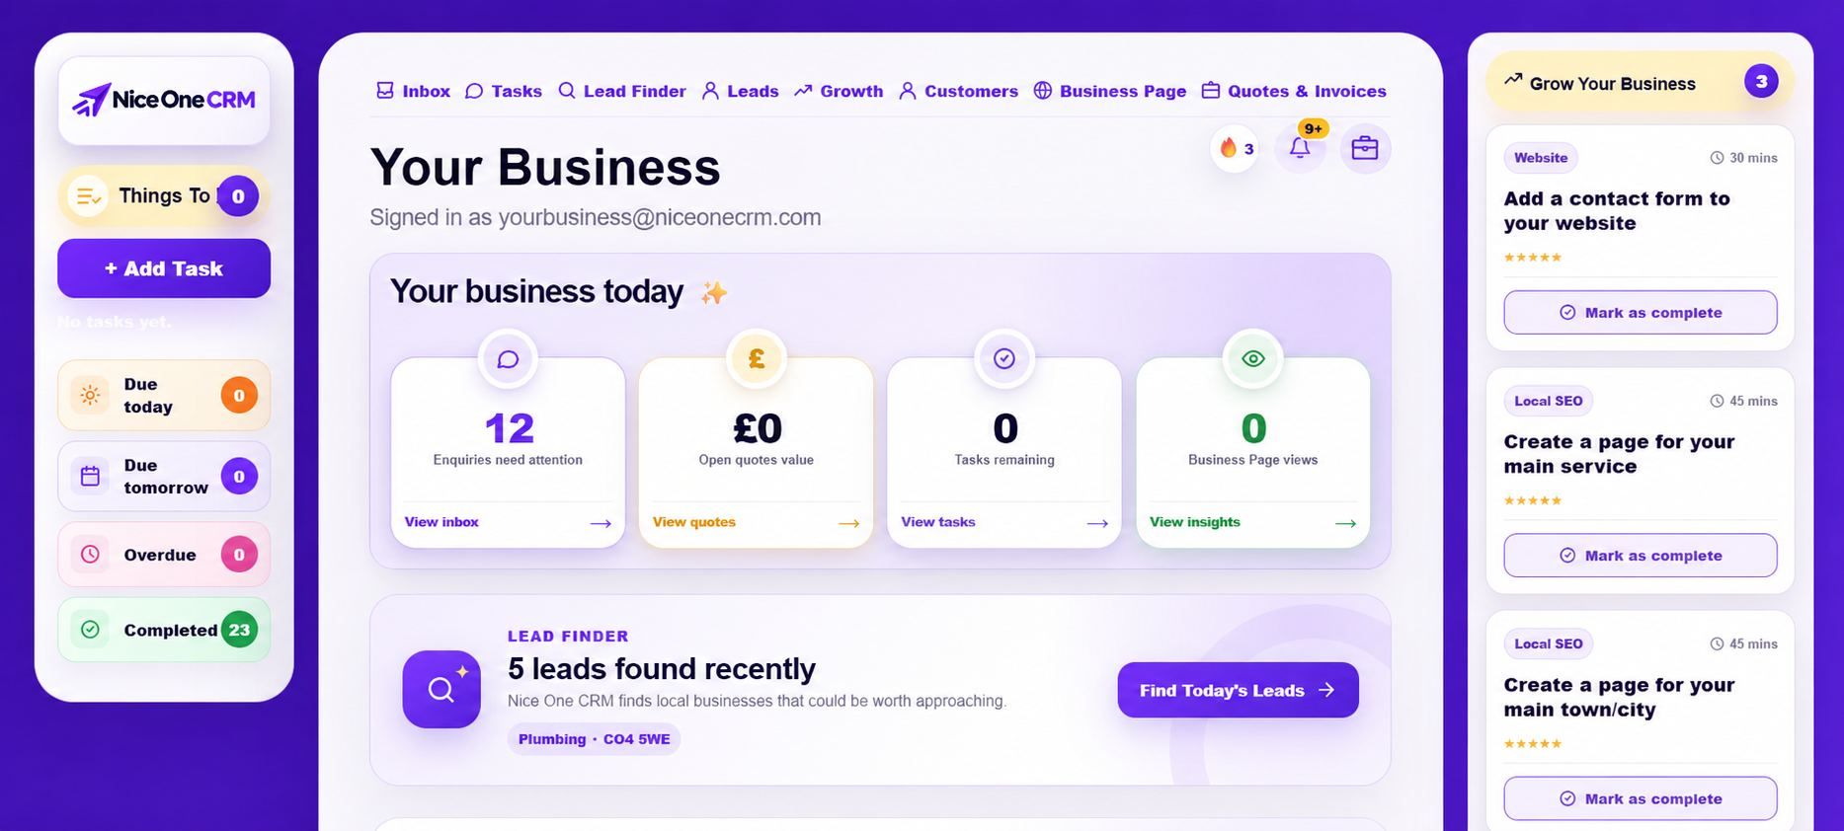Open the Completed tasks card showing 23
The width and height of the screenshot is (1844, 831).
point(164,630)
